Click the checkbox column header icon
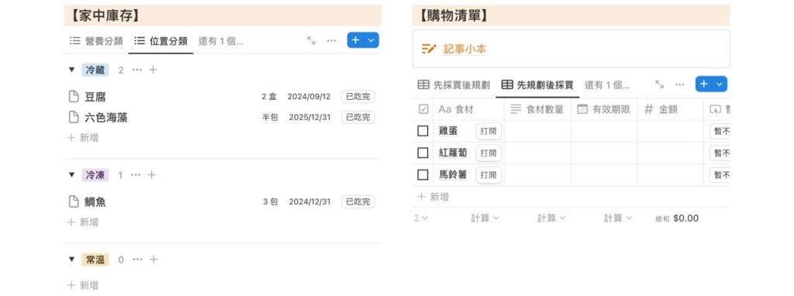 pos(424,109)
